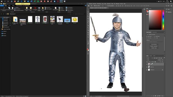Image resolution: width=173 pixels, height=97 pixels.
Task: Click Plakken clipboard icon in Explorer ribbon
Action: coord(12,8)
